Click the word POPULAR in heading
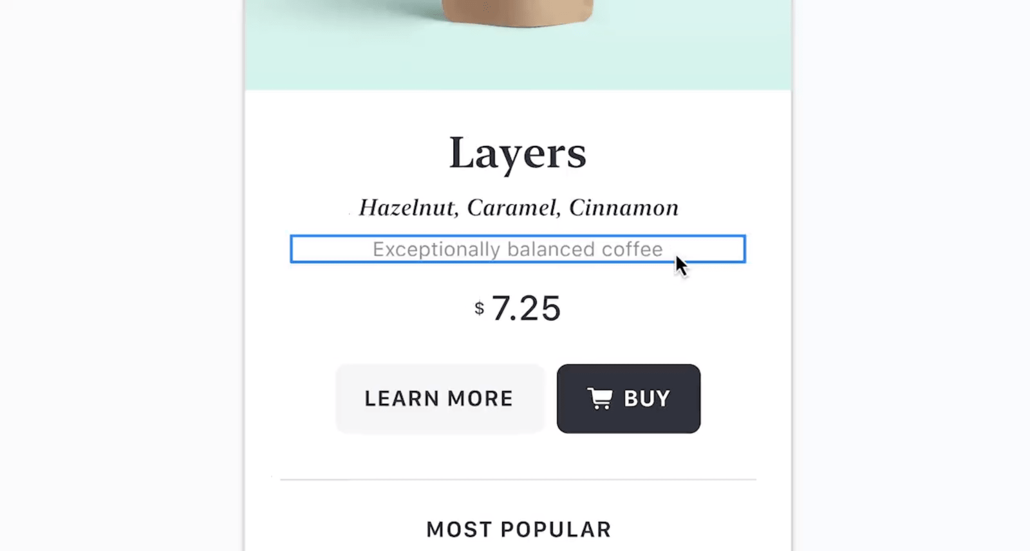This screenshot has width=1030, height=551. (x=556, y=529)
